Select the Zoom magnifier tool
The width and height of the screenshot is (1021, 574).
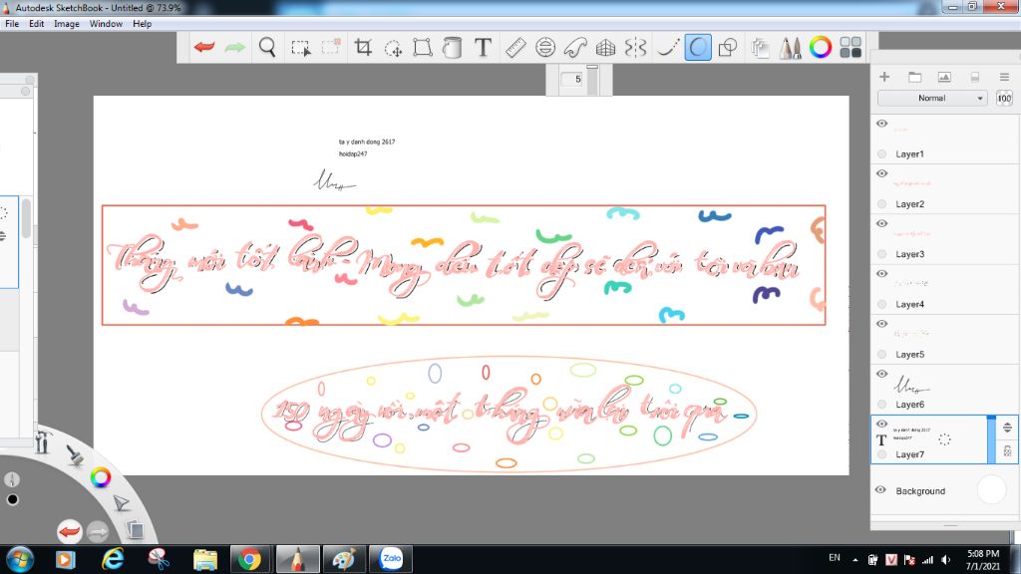267,48
